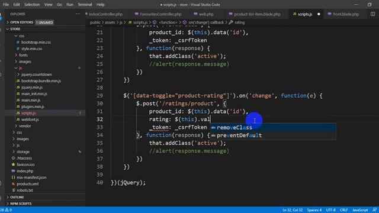Open bootstrap.bundle.min.js file

[41, 81]
